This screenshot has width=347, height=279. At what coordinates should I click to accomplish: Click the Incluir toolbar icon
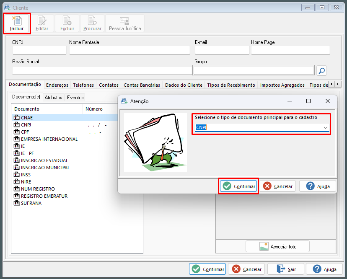pos(17,23)
